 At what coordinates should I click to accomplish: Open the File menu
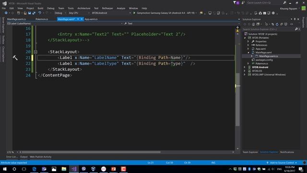(4, 8)
